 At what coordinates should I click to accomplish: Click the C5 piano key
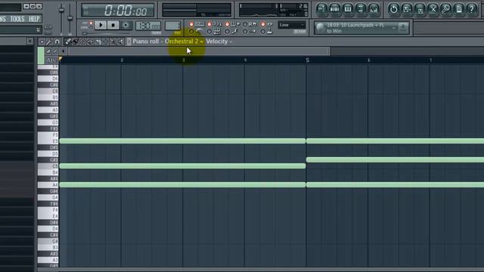click(48, 166)
